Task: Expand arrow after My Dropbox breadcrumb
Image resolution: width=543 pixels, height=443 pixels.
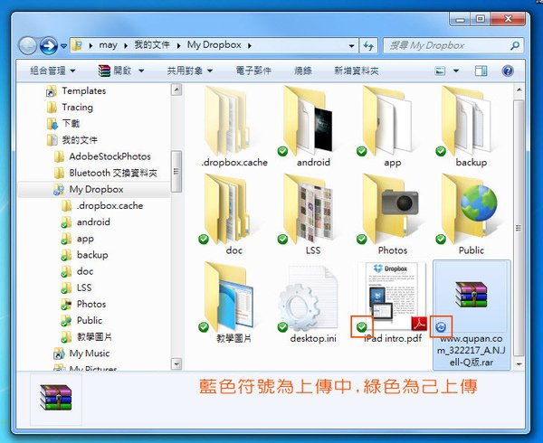Action: pos(250,45)
